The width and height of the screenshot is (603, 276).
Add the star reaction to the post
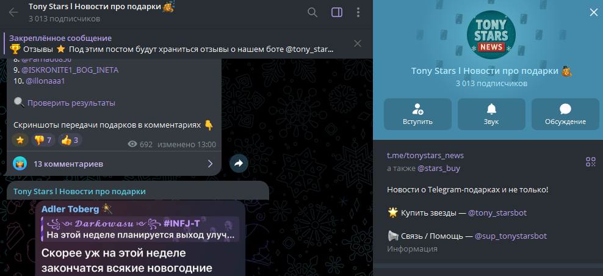[20, 140]
